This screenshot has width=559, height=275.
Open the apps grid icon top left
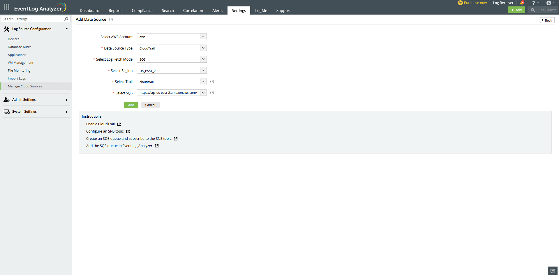(6, 7)
